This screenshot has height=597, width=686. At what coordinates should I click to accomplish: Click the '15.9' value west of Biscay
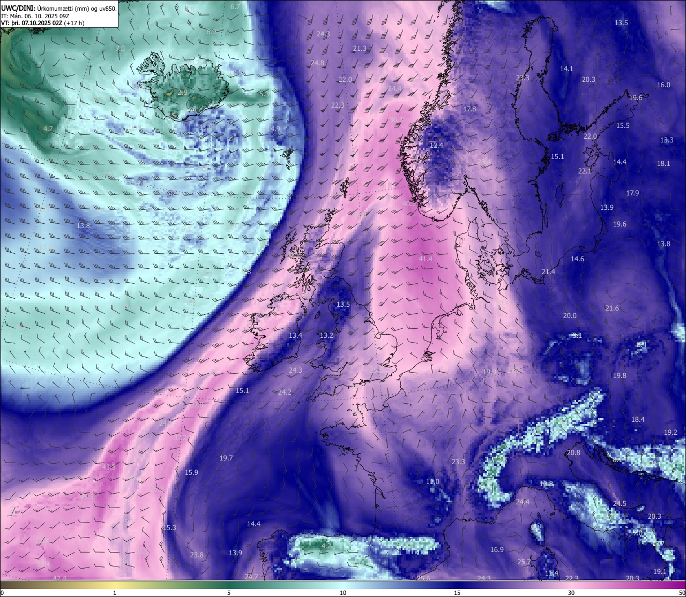[x=191, y=473]
